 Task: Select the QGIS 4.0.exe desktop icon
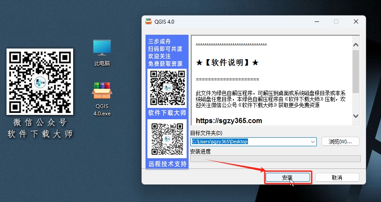(x=102, y=99)
